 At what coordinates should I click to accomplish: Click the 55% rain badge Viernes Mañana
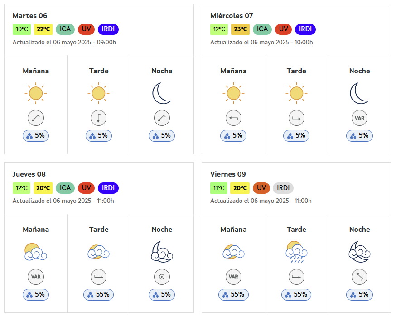pos(233,295)
